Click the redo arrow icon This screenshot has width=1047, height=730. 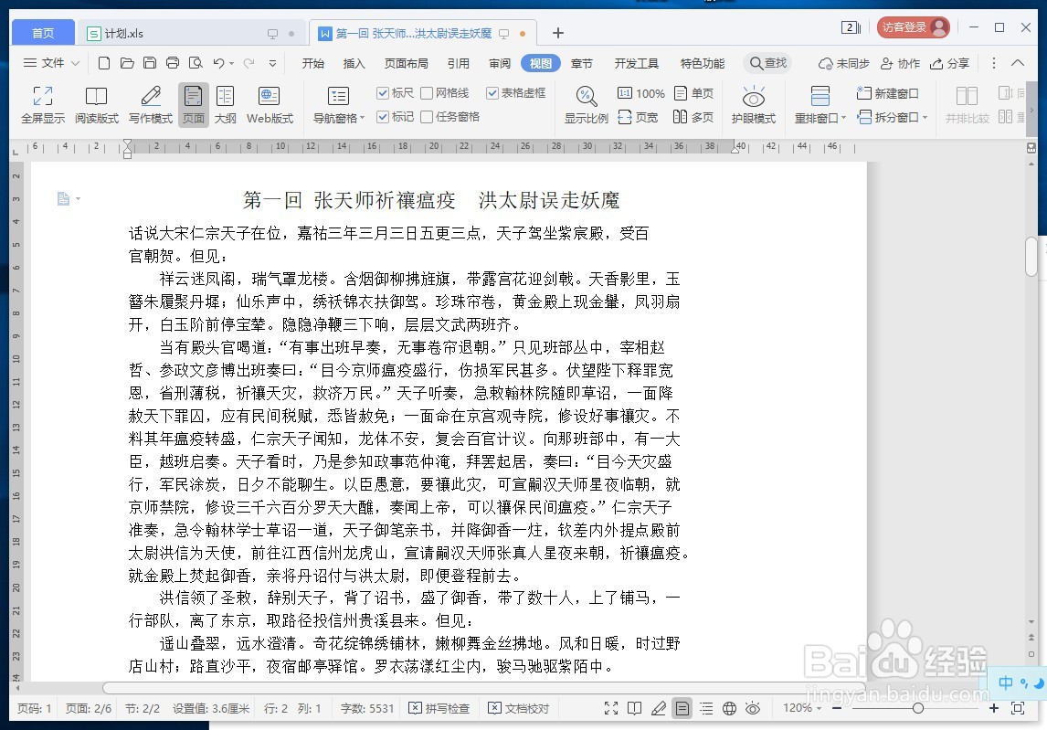click(249, 63)
